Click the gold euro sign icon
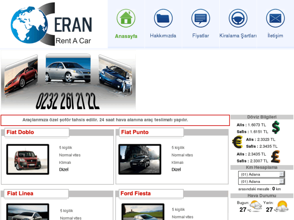The width and height of the screenshot is (294, 220). [x=237, y=142]
